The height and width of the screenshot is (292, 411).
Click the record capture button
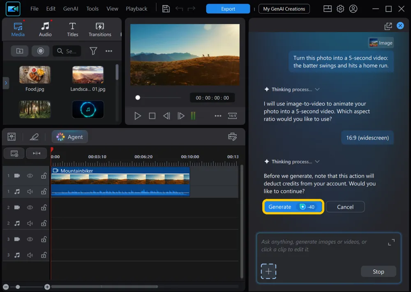point(40,51)
